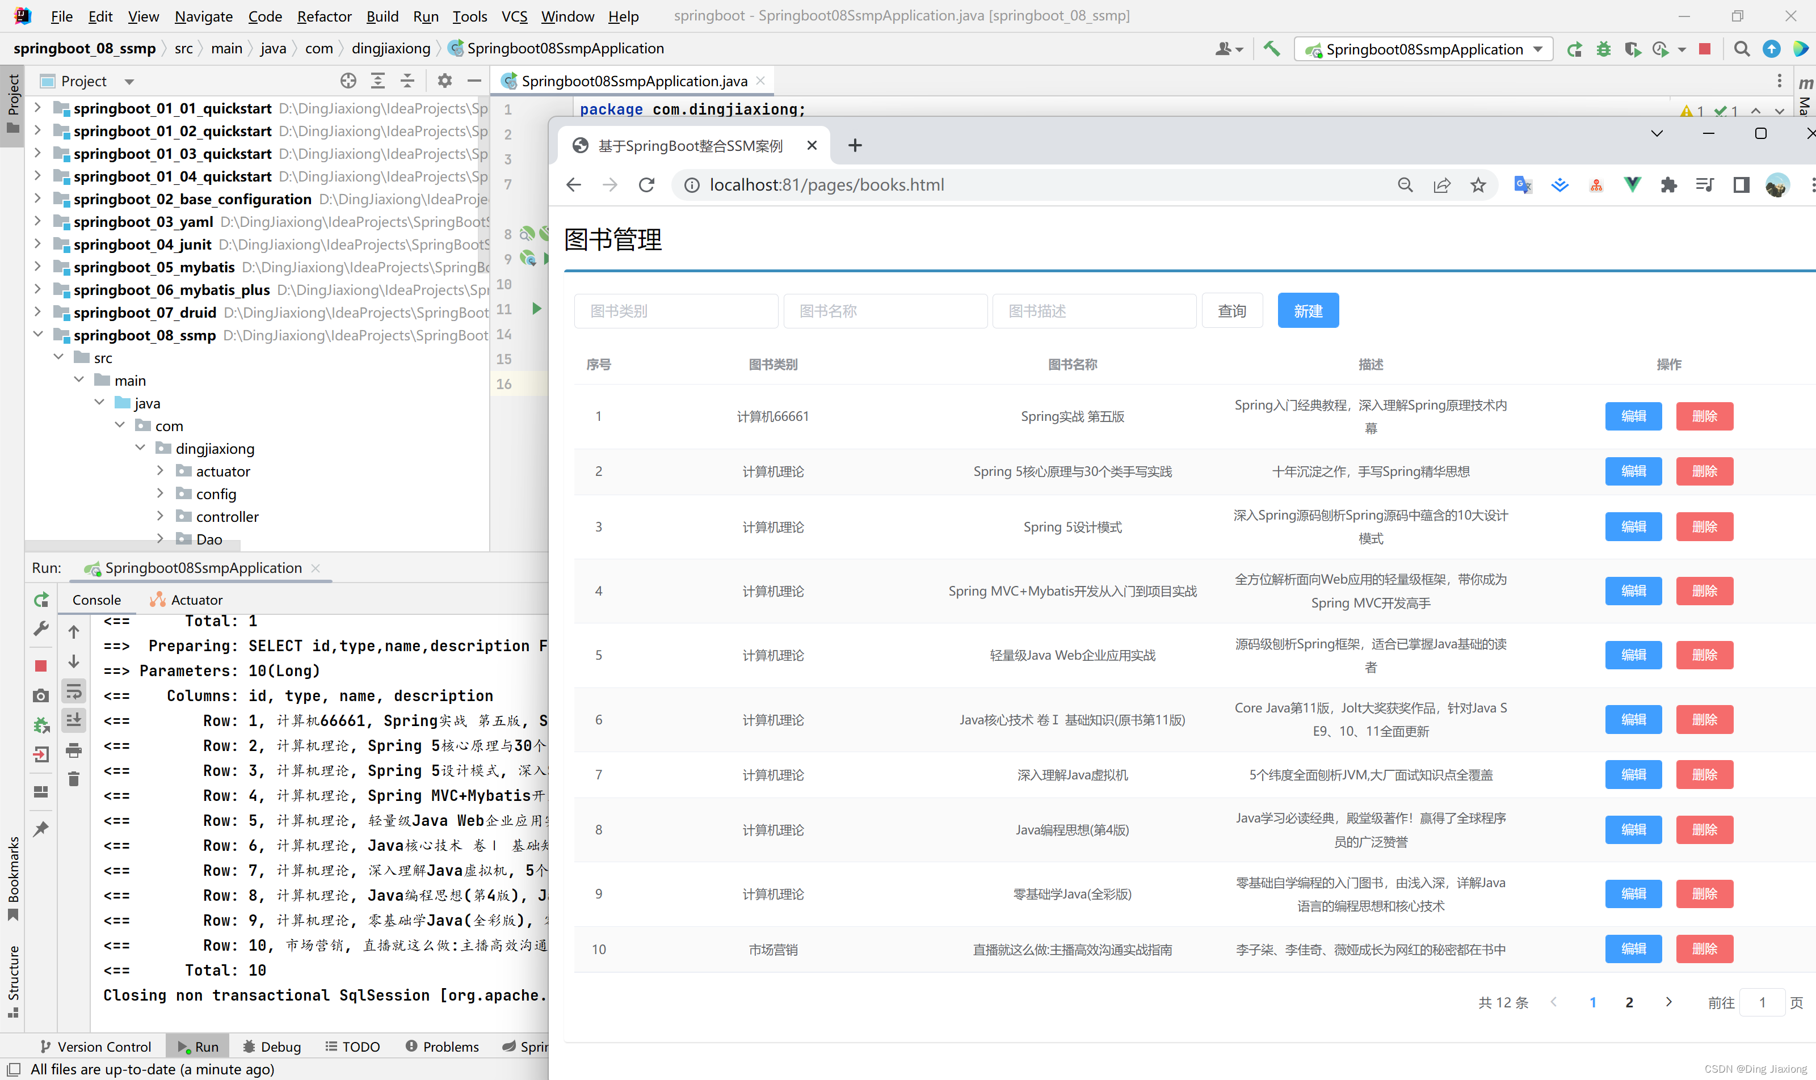Go back in the browser
Image resolution: width=1816 pixels, height=1080 pixels.
click(x=574, y=185)
